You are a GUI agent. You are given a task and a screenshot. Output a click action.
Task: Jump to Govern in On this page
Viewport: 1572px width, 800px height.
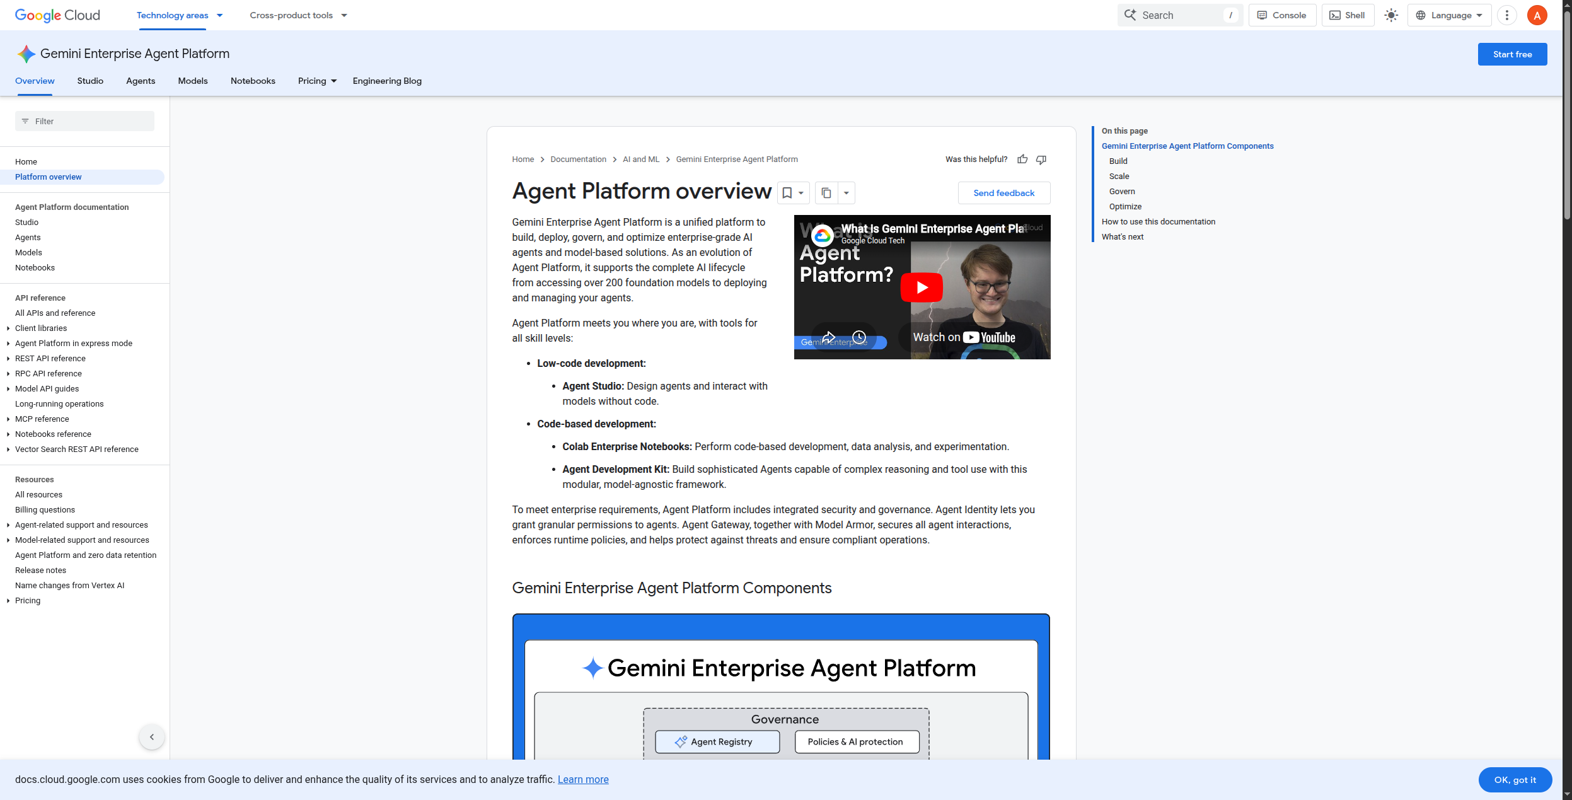[x=1122, y=192]
